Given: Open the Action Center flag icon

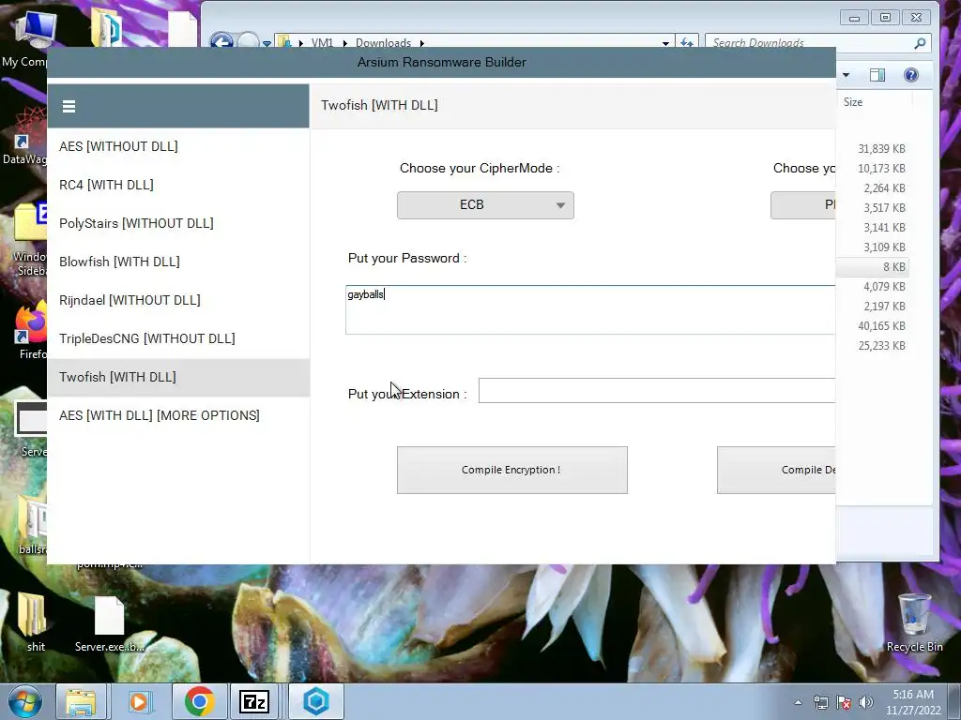Looking at the screenshot, I should [844, 702].
